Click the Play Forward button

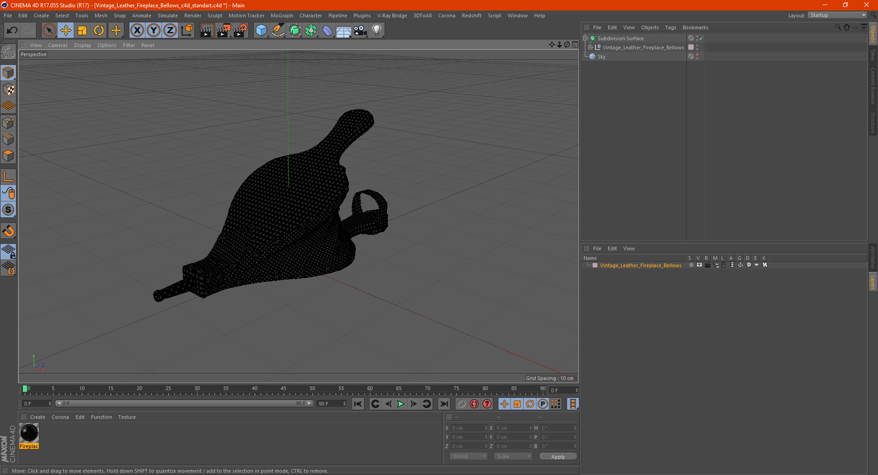click(x=401, y=404)
